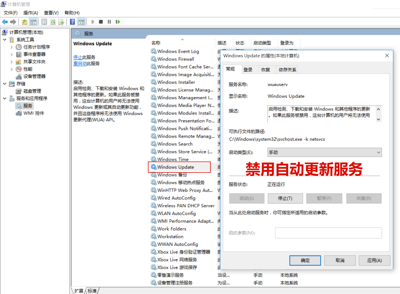Screen dimensions: 400x294
Task: Click the 设备管理器 icon in the tree
Action: (19, 76)
